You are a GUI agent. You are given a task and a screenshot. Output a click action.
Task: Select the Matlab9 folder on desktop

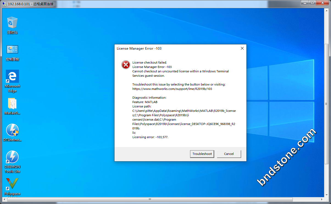point(12,104)
